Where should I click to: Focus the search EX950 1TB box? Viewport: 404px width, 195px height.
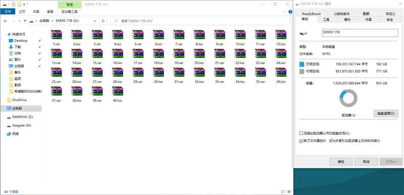(200, 21)
